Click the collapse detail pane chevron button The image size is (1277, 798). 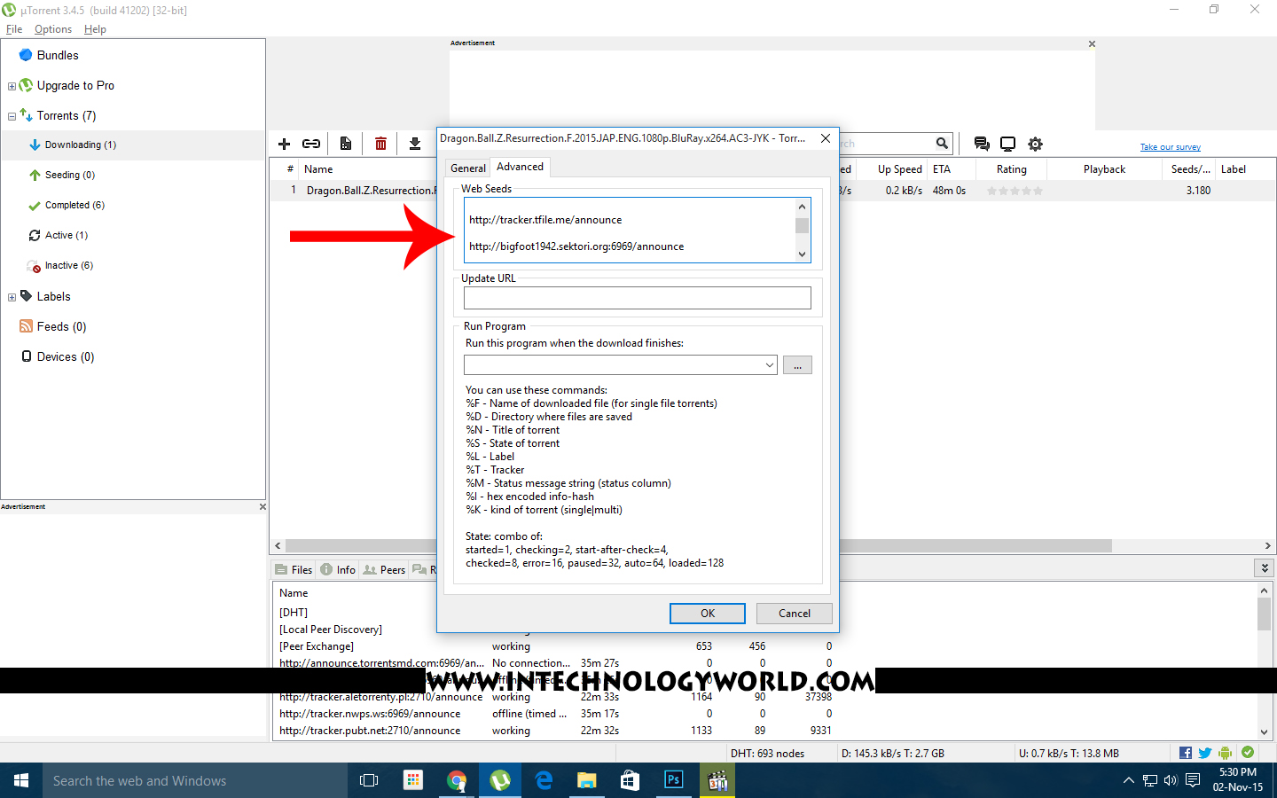[x=1264, y=567]
